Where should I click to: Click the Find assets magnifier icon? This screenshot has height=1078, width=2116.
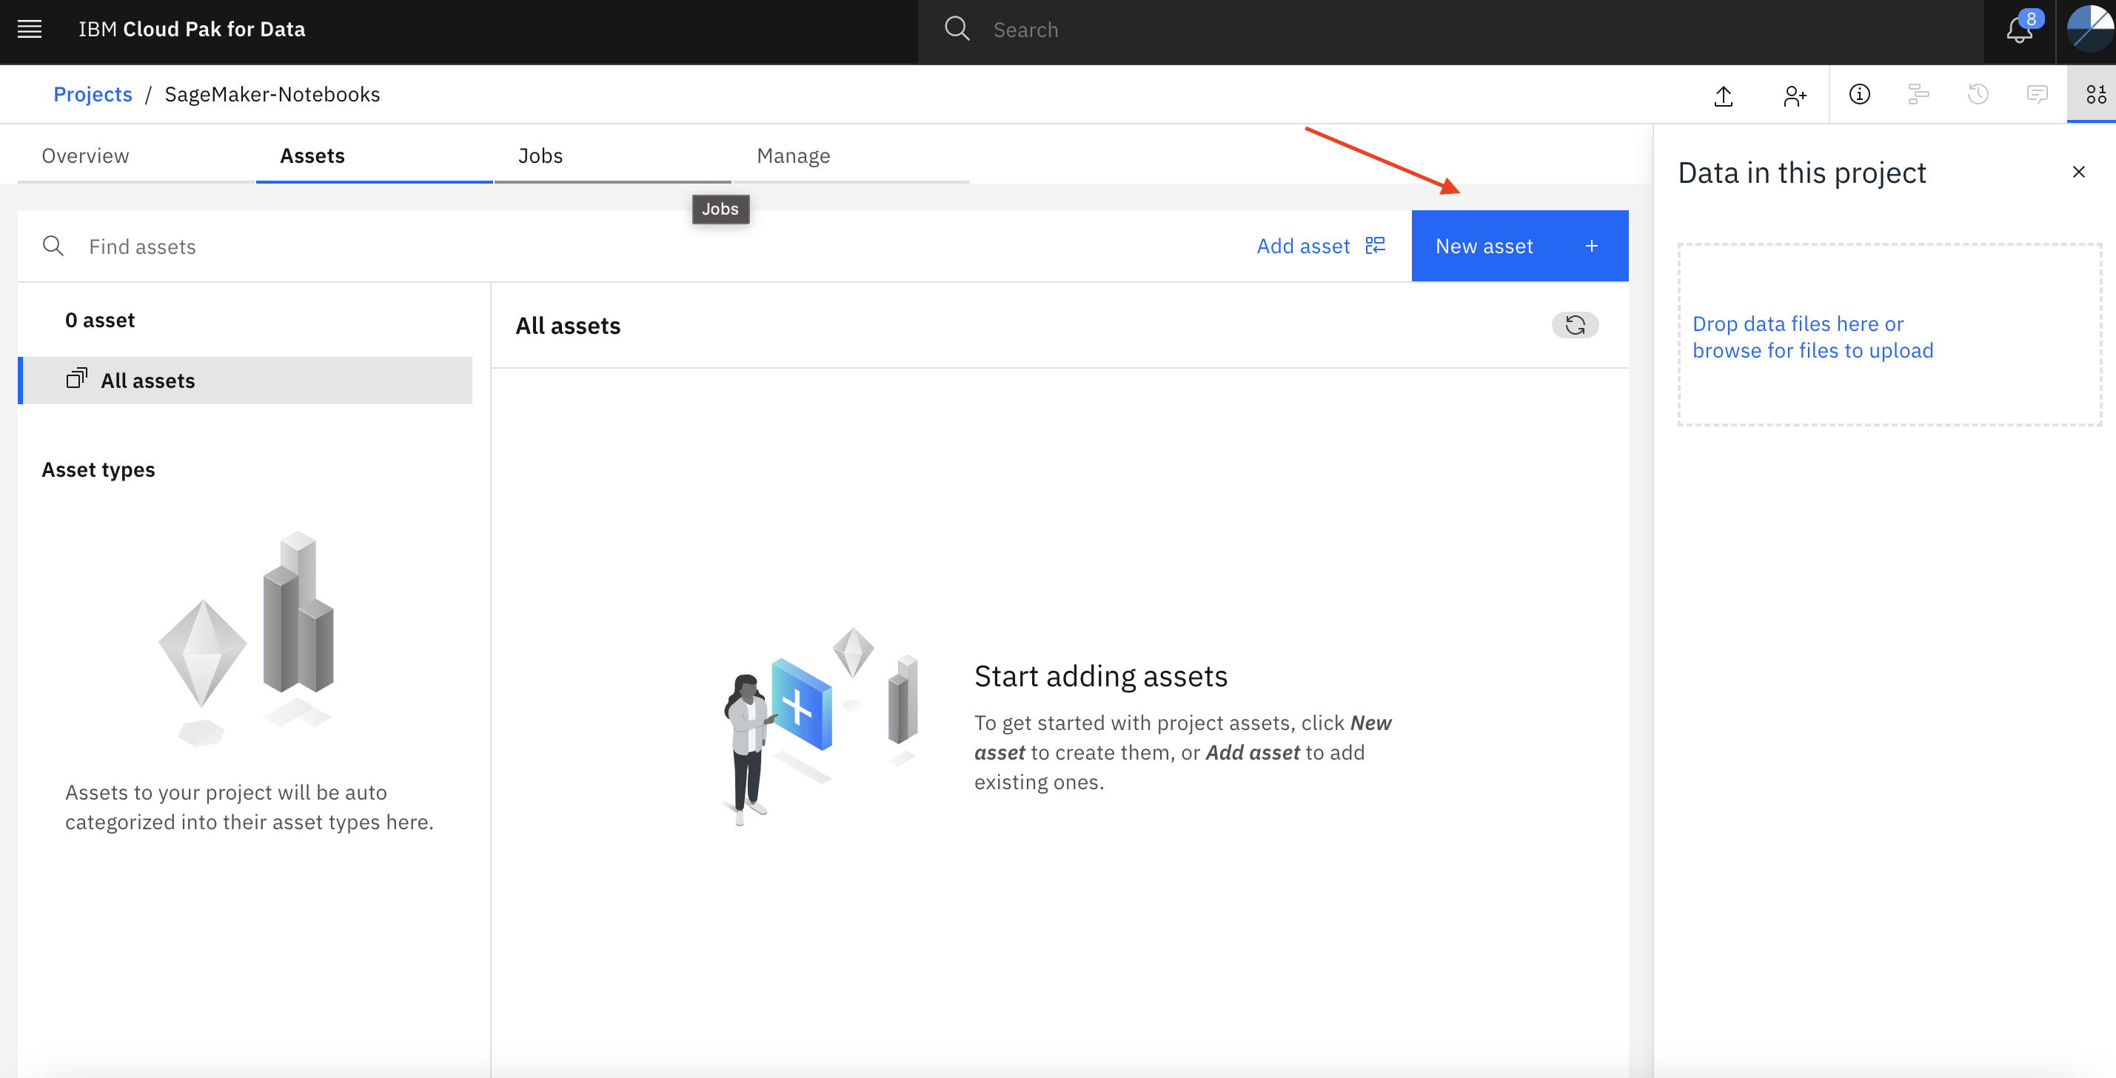(x=53, y=246)
